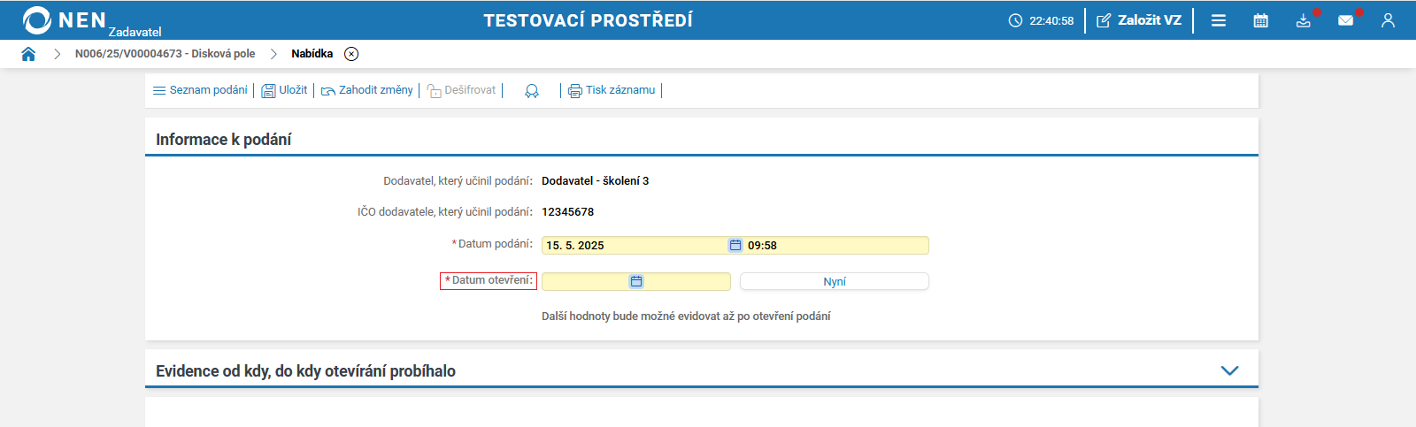Select the Nabídka breadcrumb

click(x=312, y=54)
